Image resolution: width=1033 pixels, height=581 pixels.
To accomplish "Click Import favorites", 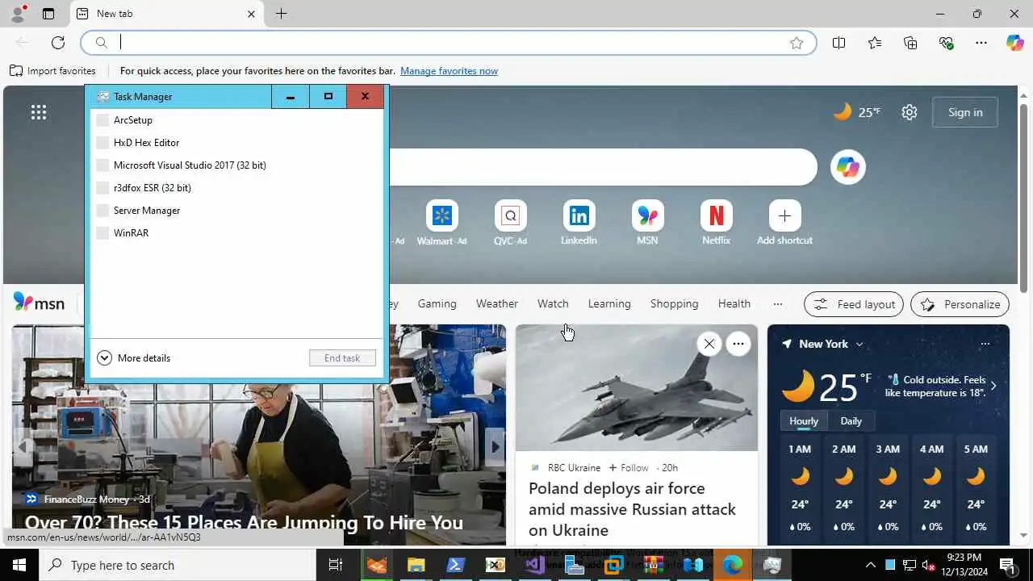I will [x=52, y=71].
